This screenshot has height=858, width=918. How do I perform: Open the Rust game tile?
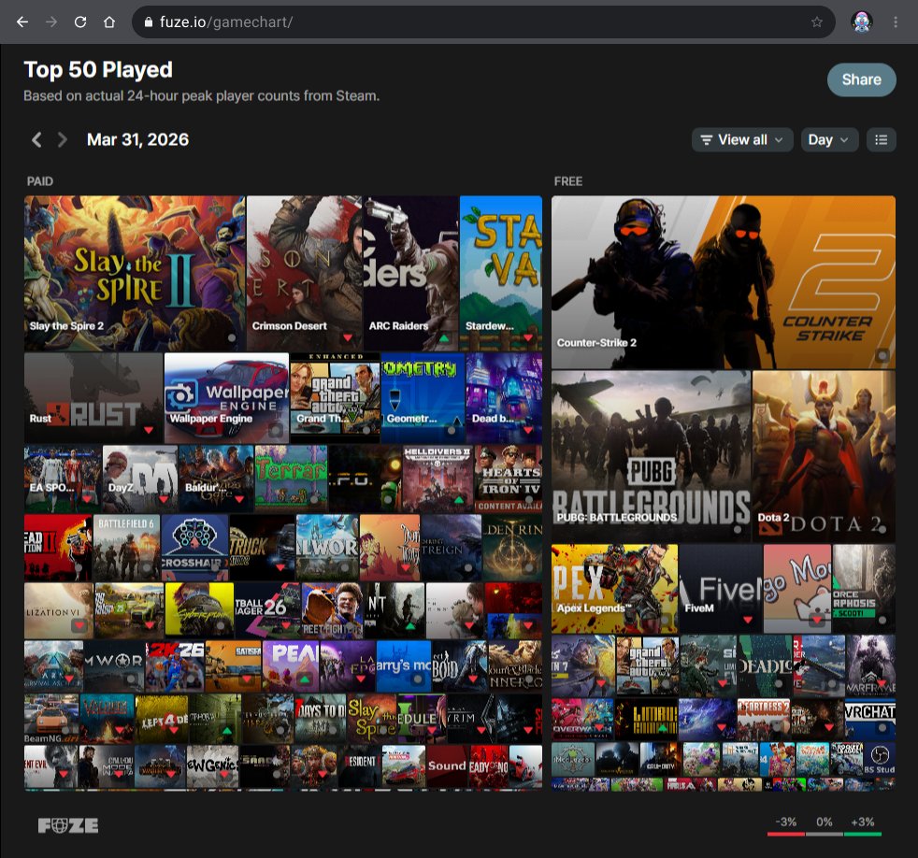[93, 397]
